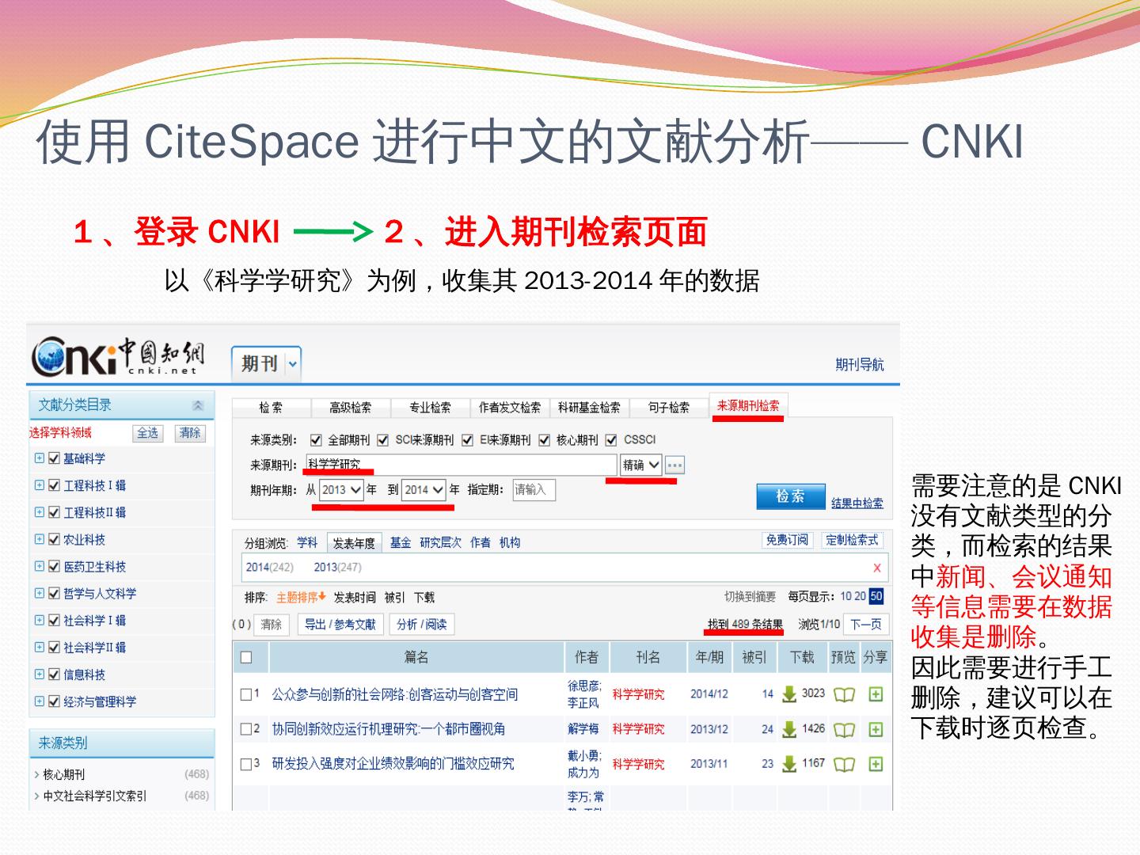
Task: Switch to 作者发文检索 tab
Action: click(510, 408)
